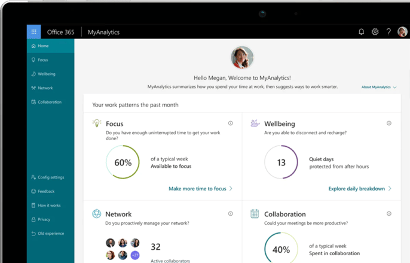Viewport: 410px width, 263px height.
Task: Open Wellbeing in the sidebar
Action: [46, 74]
